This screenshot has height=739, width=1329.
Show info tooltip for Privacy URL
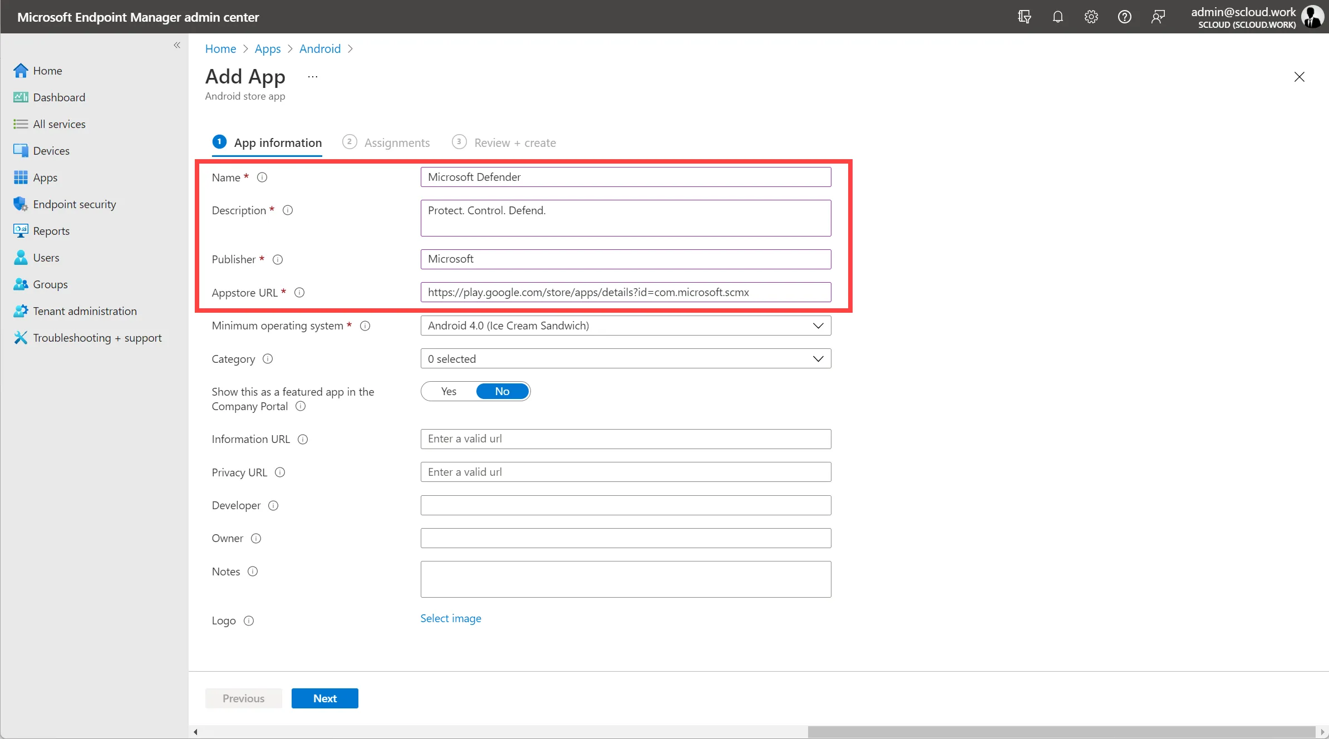tap(280, 472)
